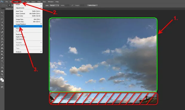Choose Trim menu entry

[x=28, y=29]
